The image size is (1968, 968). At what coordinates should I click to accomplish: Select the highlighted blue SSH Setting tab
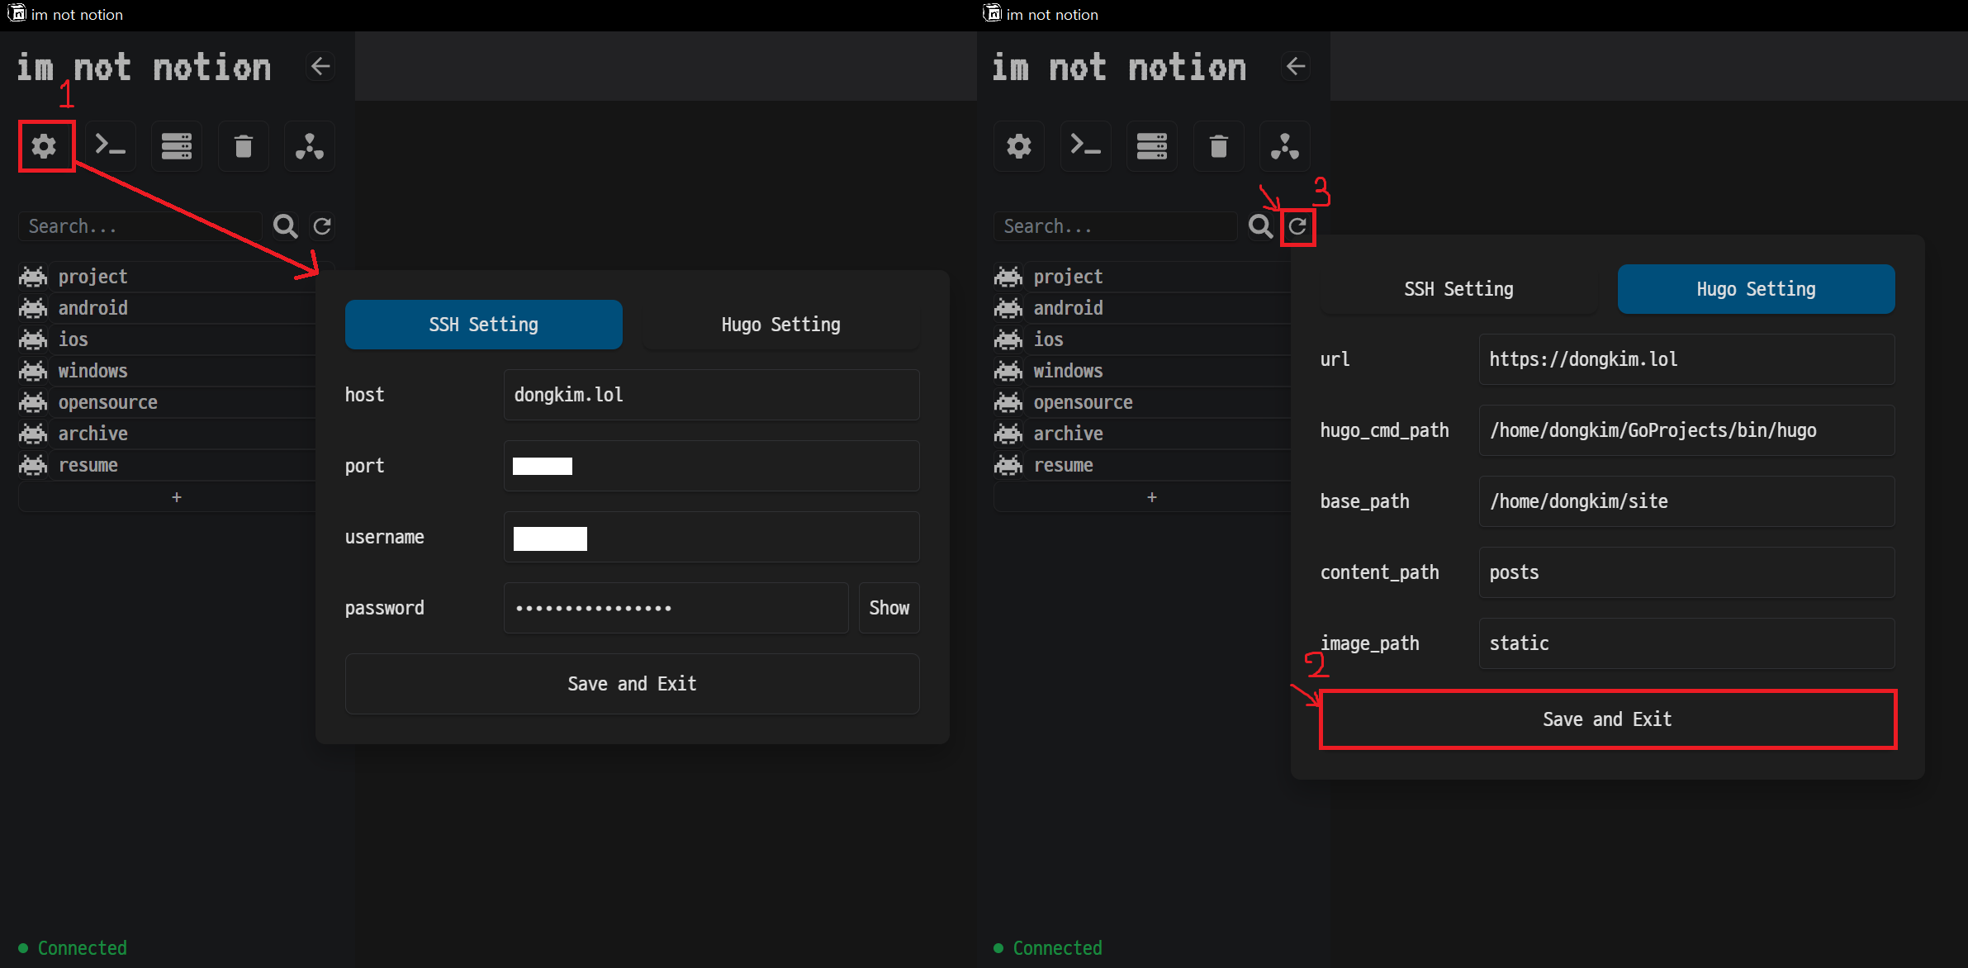[x=483, y=325]
